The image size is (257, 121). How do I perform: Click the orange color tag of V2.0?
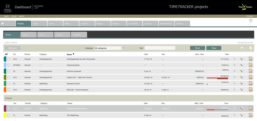click(x=5, y=89)
